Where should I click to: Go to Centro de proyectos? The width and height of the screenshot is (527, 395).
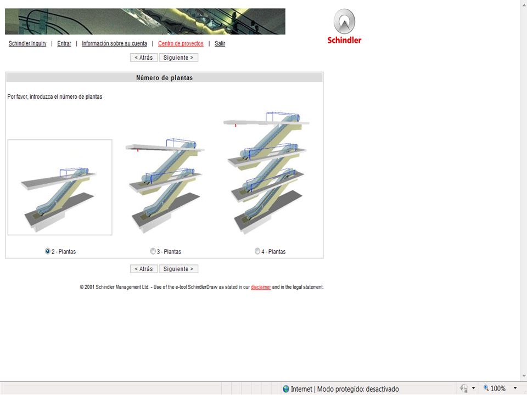181,43
